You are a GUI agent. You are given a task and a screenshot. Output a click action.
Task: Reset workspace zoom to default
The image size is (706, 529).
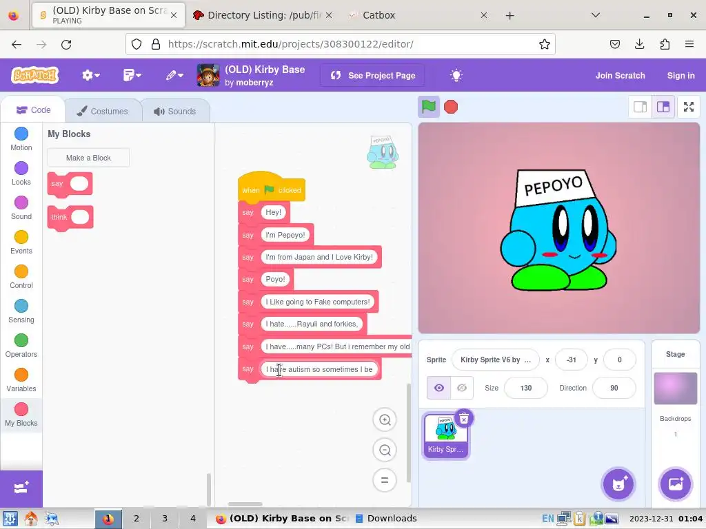click(385, 480)
